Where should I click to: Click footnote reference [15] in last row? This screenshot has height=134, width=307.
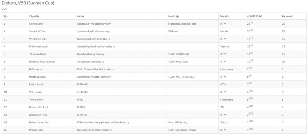pyautogui.click(x=251, y=128)
